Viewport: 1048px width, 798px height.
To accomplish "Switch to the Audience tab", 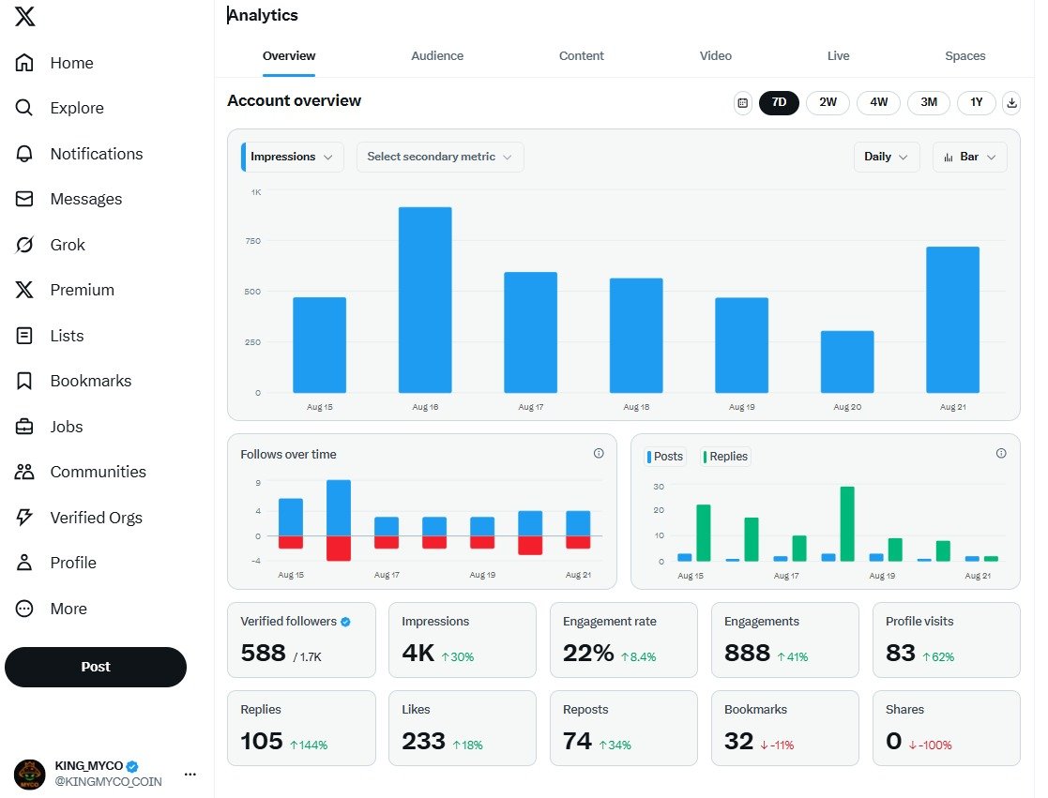I will click(x=437, y=56).
